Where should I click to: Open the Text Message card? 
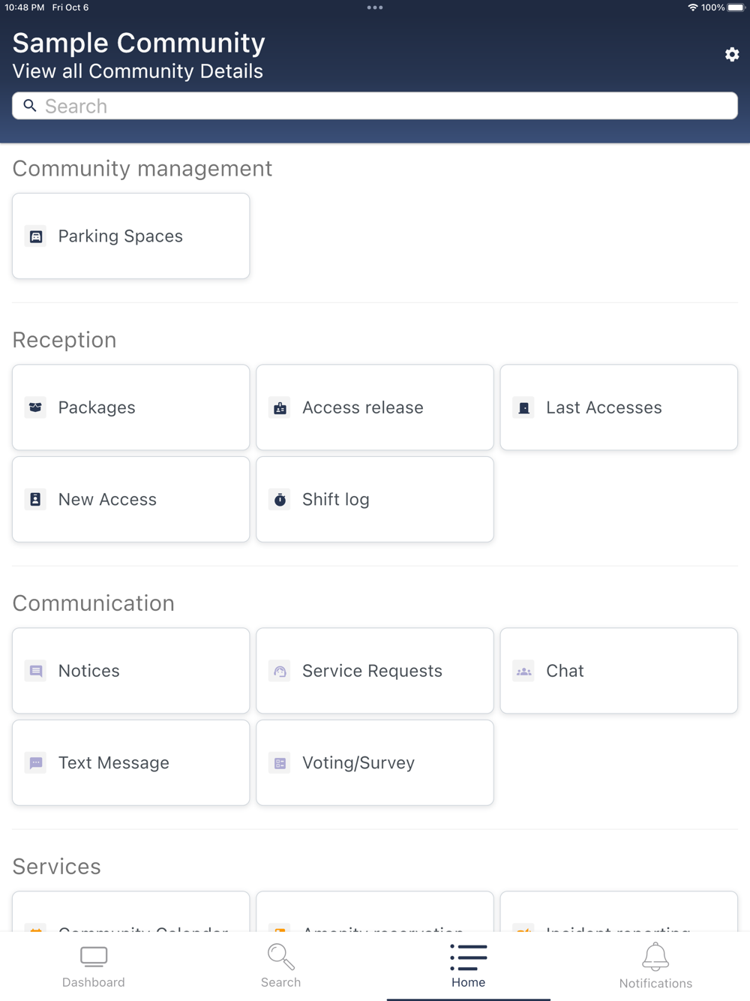[131, 763]
